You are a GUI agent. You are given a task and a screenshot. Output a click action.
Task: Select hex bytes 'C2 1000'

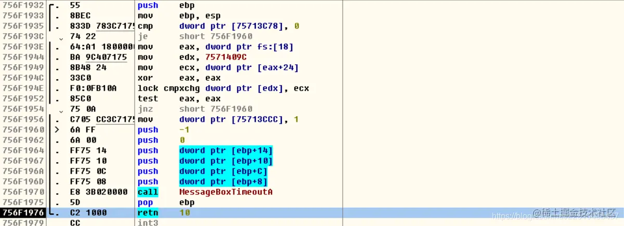[x=88, y=213]
